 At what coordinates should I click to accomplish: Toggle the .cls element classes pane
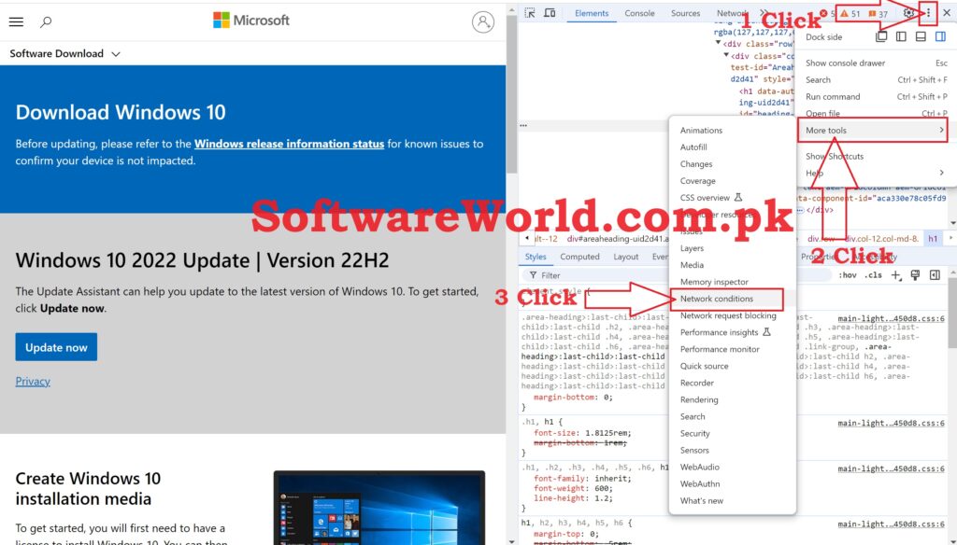click(x=874, y=275)
